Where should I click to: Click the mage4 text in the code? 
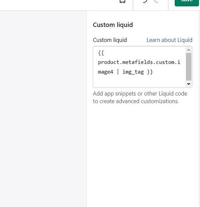pyautogui.click(x=106, y=72)
